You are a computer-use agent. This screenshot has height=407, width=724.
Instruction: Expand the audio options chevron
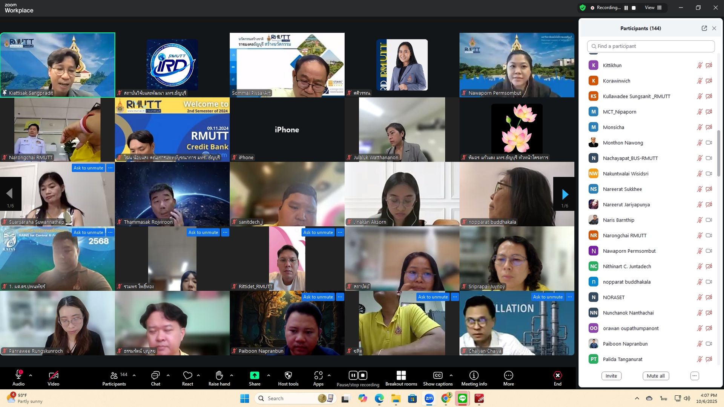coord(31,375)
